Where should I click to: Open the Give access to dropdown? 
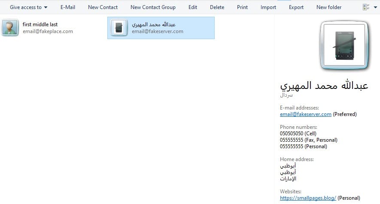(29, 7)
